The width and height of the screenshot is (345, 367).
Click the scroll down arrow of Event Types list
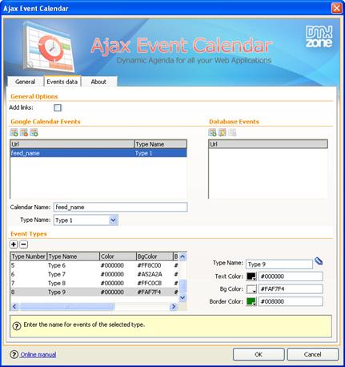point(183,297)
